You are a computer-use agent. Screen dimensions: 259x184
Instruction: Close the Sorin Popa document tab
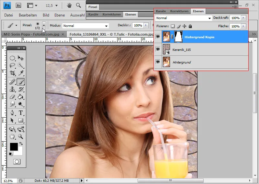coord(63,34)
